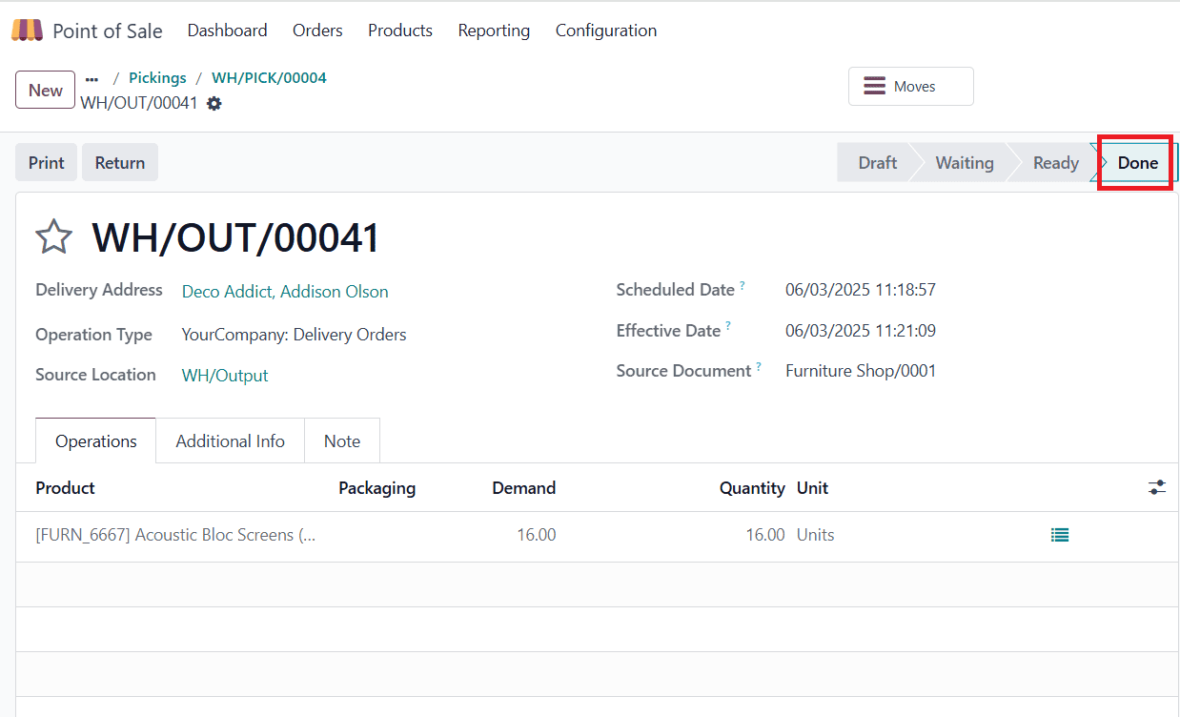
Task: Open Configuration menu
Action: (x=606, y=31)
